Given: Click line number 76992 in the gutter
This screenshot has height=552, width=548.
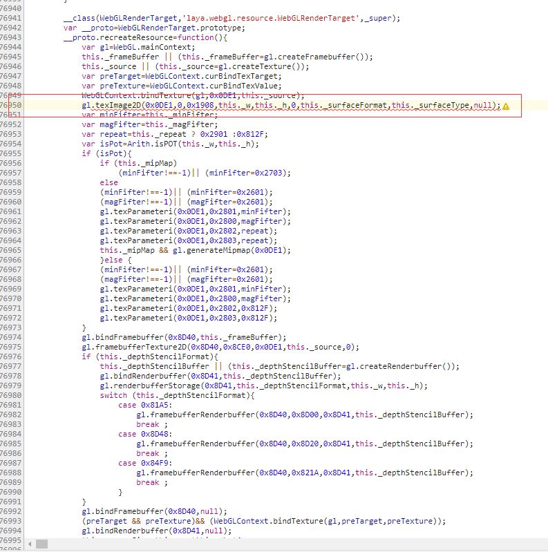Looking at the screenshot, I should tap(11, 511).
